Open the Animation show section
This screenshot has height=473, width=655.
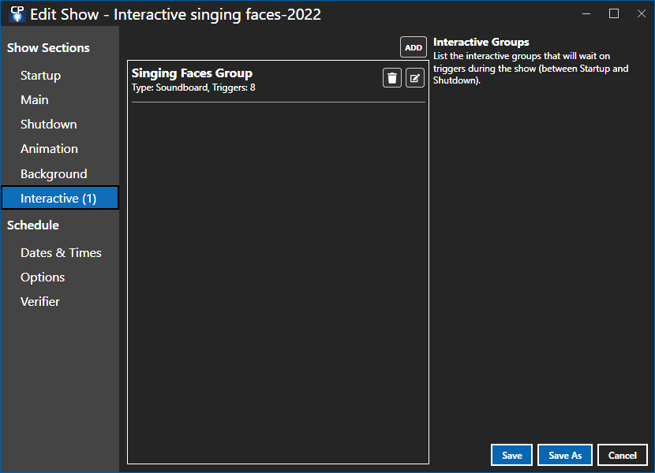(x=49, y=149)
